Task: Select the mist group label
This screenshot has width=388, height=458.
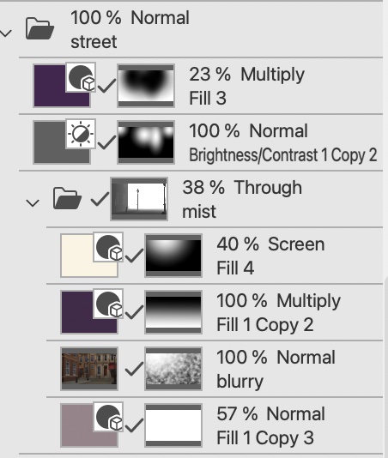Action: [199, 211]
